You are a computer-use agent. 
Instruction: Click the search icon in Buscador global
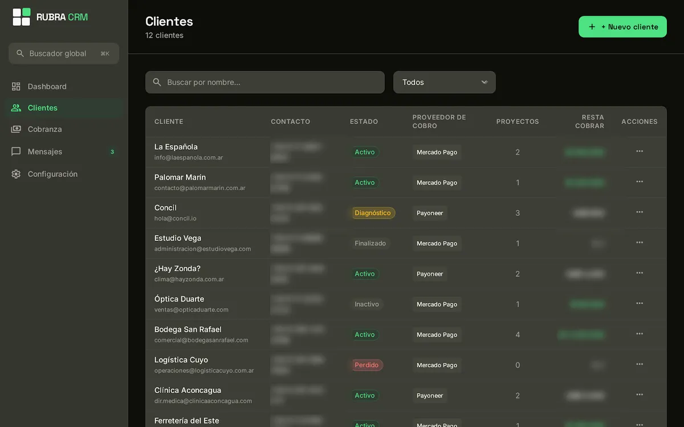21,54
